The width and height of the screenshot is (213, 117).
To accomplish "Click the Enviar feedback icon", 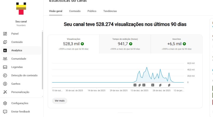I will tap(5, 112).
